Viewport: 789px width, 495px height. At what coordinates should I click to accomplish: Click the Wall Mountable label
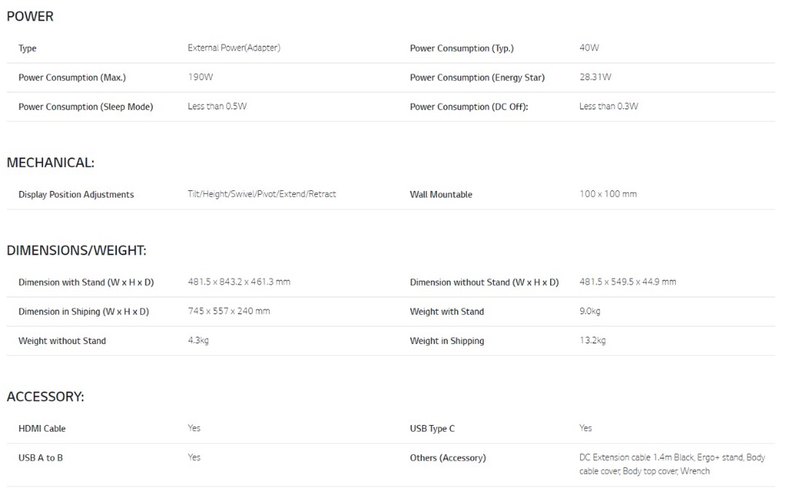tap(441, 194)
